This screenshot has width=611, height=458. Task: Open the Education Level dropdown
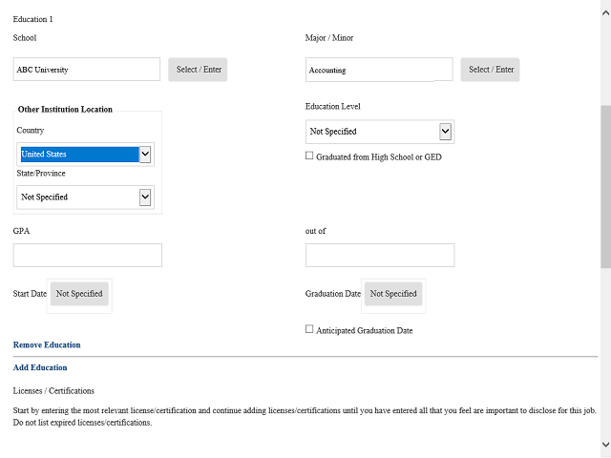380,132
